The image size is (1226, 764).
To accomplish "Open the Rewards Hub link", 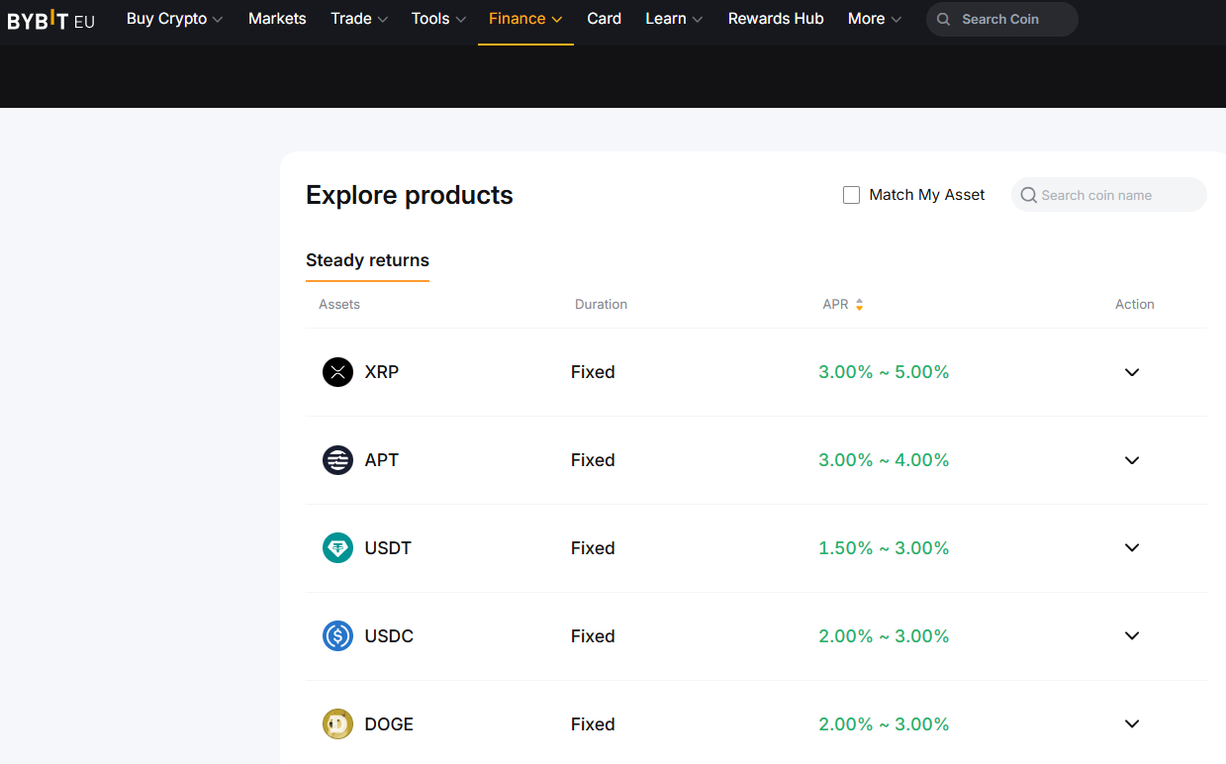I will tap(775, 19).
